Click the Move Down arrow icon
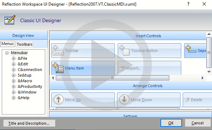Image resolution: width=212 pixels, height=130 pixels. point(124,100)
